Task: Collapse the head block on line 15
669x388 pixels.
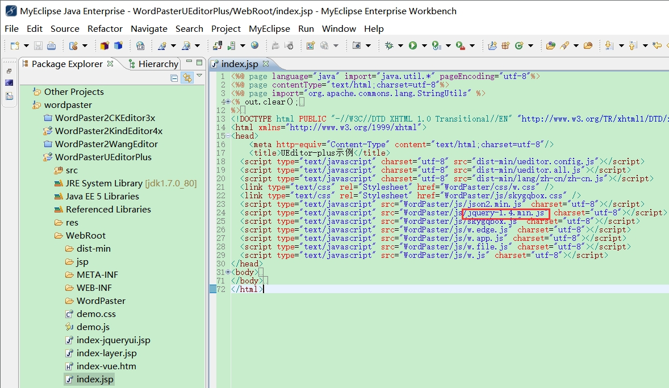Action: click(228, 136)
